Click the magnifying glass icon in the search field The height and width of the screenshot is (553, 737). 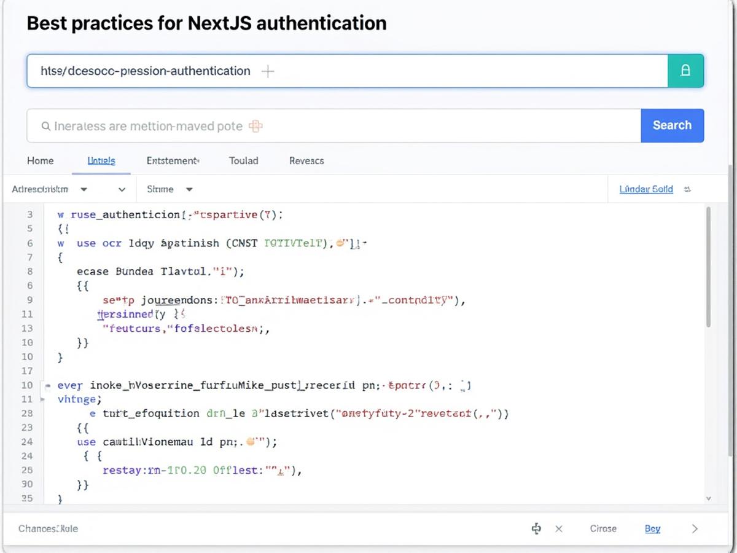pos(46,125)
